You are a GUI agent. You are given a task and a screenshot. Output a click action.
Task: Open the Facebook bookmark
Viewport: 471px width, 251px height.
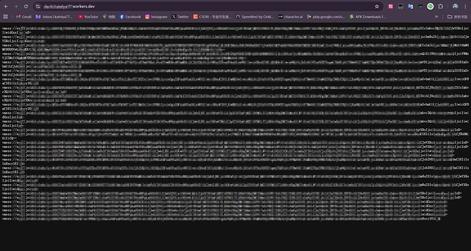pyautogui.click(x=130, y=17)
